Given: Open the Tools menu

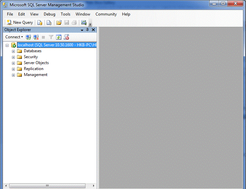Looking at the screenshot, I should pyautogui.click(x=65, y=14).
